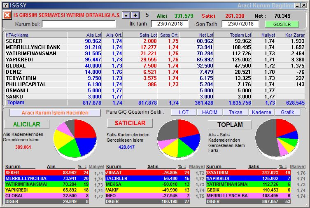Click the Toplam summary row label

coord(16,103)
